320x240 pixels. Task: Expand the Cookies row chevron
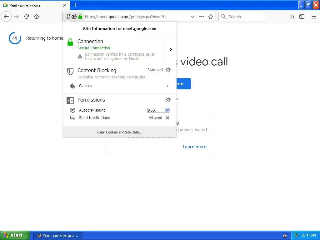167,86
